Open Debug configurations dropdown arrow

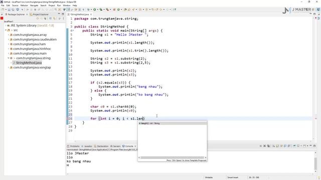[91, 9]
